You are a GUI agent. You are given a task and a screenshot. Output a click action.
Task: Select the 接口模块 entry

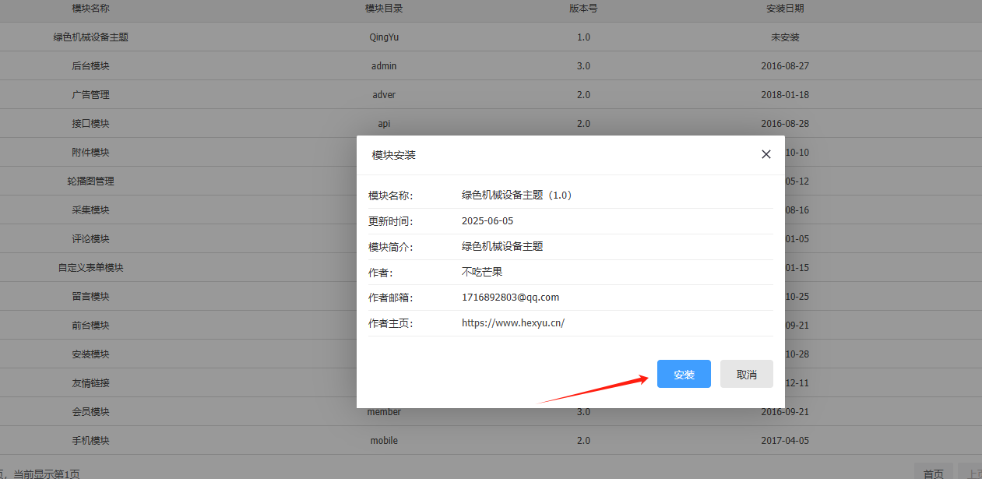click(x=90, y=124)
